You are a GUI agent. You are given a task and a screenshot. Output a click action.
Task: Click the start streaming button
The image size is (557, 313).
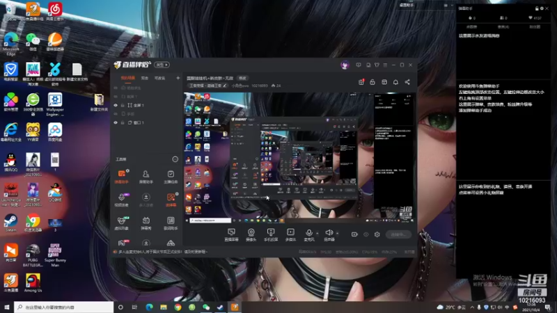tap(398, 234)
